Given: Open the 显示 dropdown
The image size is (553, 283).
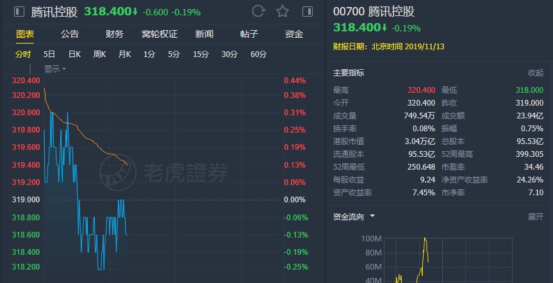Looking at the screenshot, I should point(54,69).
